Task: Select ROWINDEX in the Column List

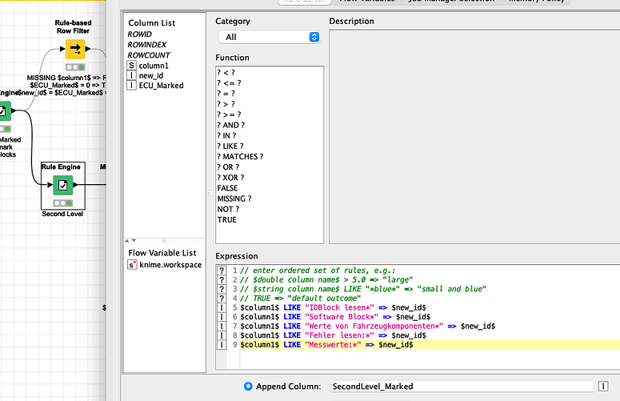Action: point(146,45)
